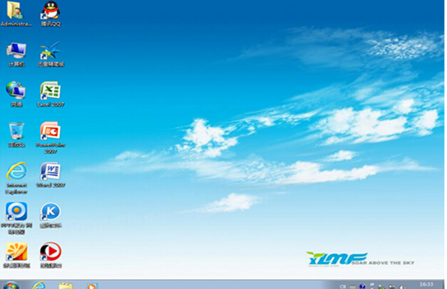Open the media player pinned to taskbar
Image resolution: width=447 pixels, height=289 pixels.
pos(92,285)
